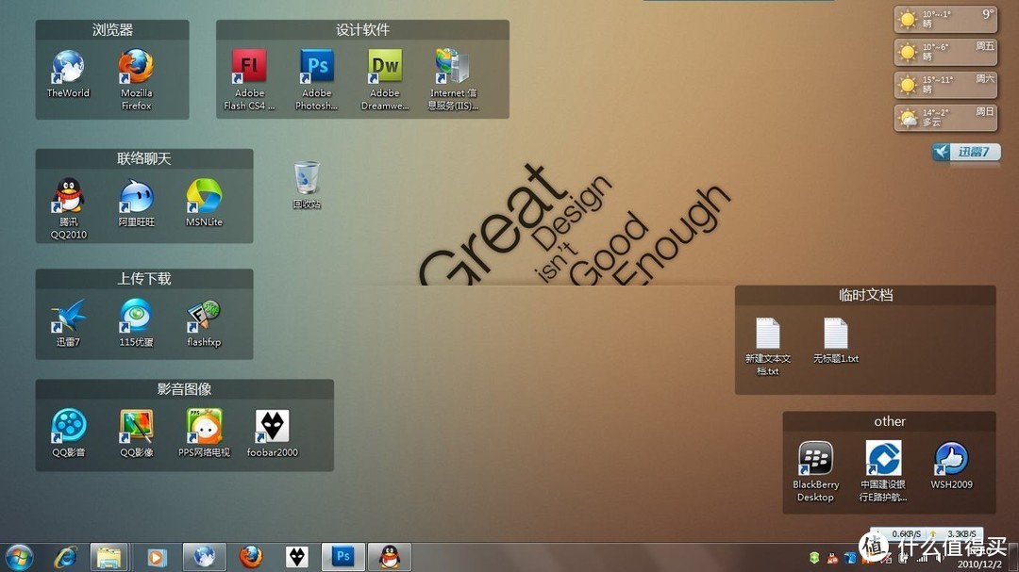The image size is (1019, 572).
Task: Launch Windows Media Player from taskbar
Action: [x=156, y=557]
